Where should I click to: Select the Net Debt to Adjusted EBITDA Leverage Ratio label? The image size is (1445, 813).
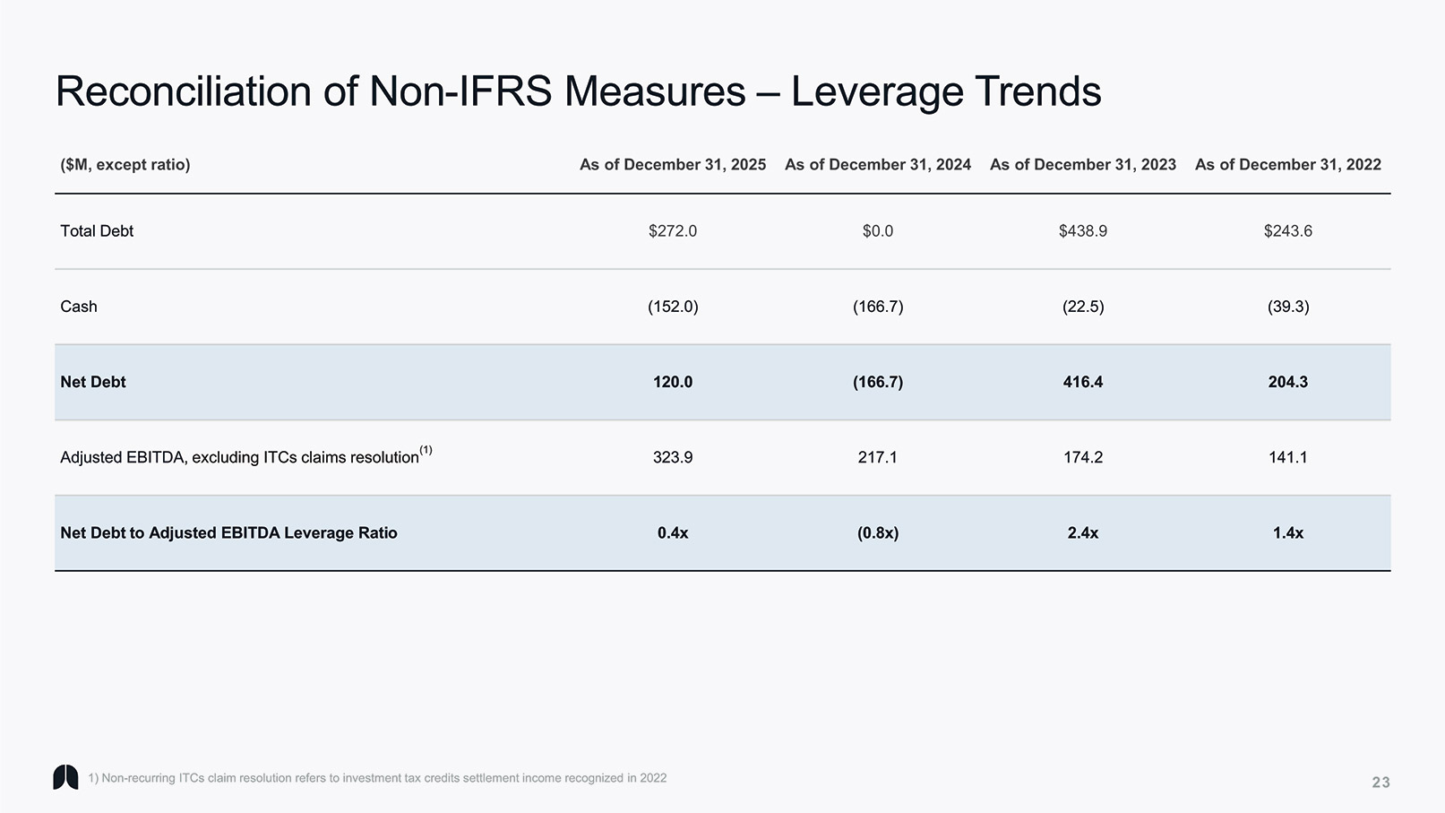click(x=228, y=533)
